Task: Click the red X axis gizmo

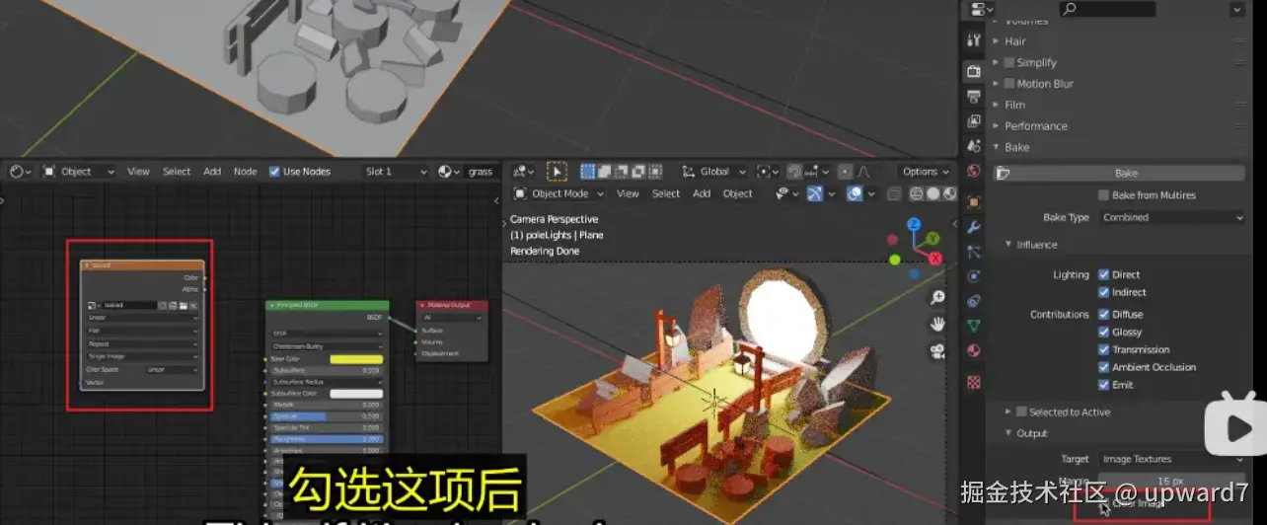Action: point(934,259)
